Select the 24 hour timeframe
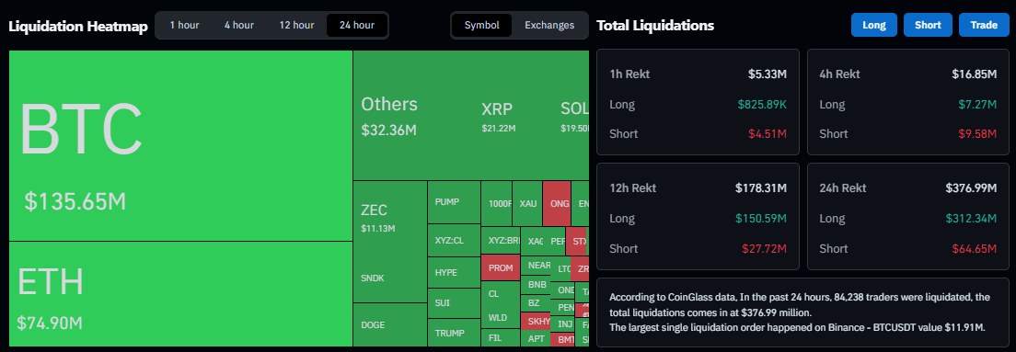Screen dimensions: 1016x352 pyautogui.click(x=357, y=25)
